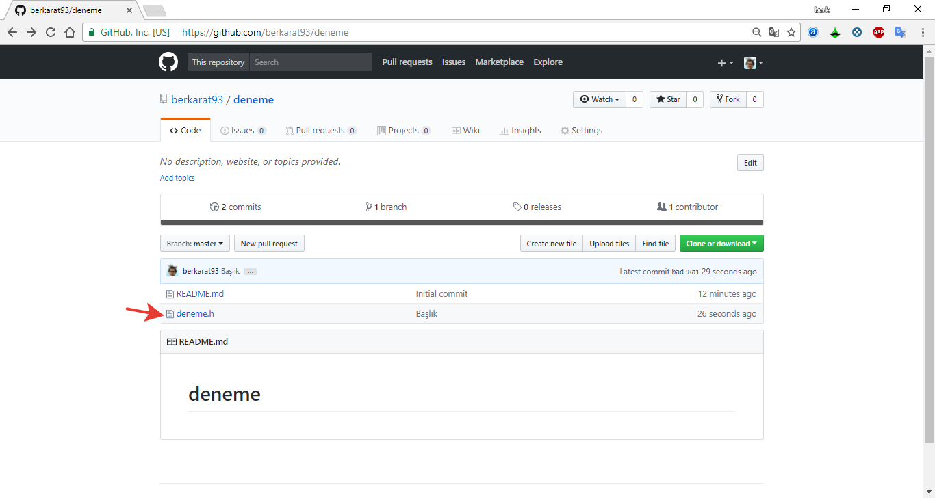
Task: Bookmark the page with the star icon
Action: pyautogui.click(x=791, y=32)
